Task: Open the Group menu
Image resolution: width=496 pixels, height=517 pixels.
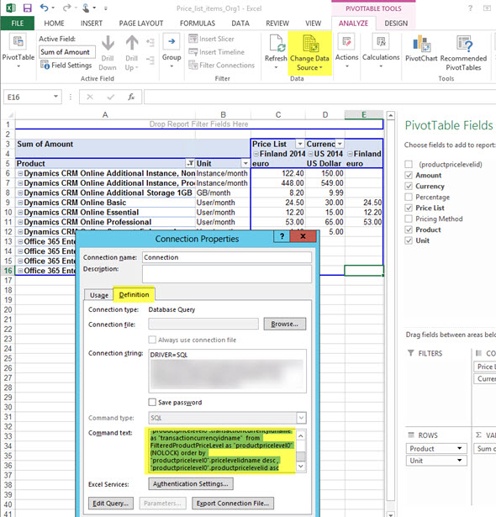Action: [x=171, y=50]
